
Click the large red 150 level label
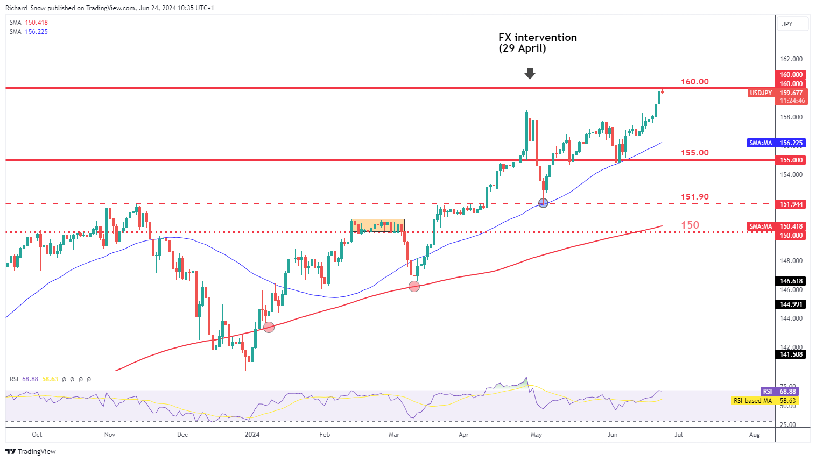690,225
